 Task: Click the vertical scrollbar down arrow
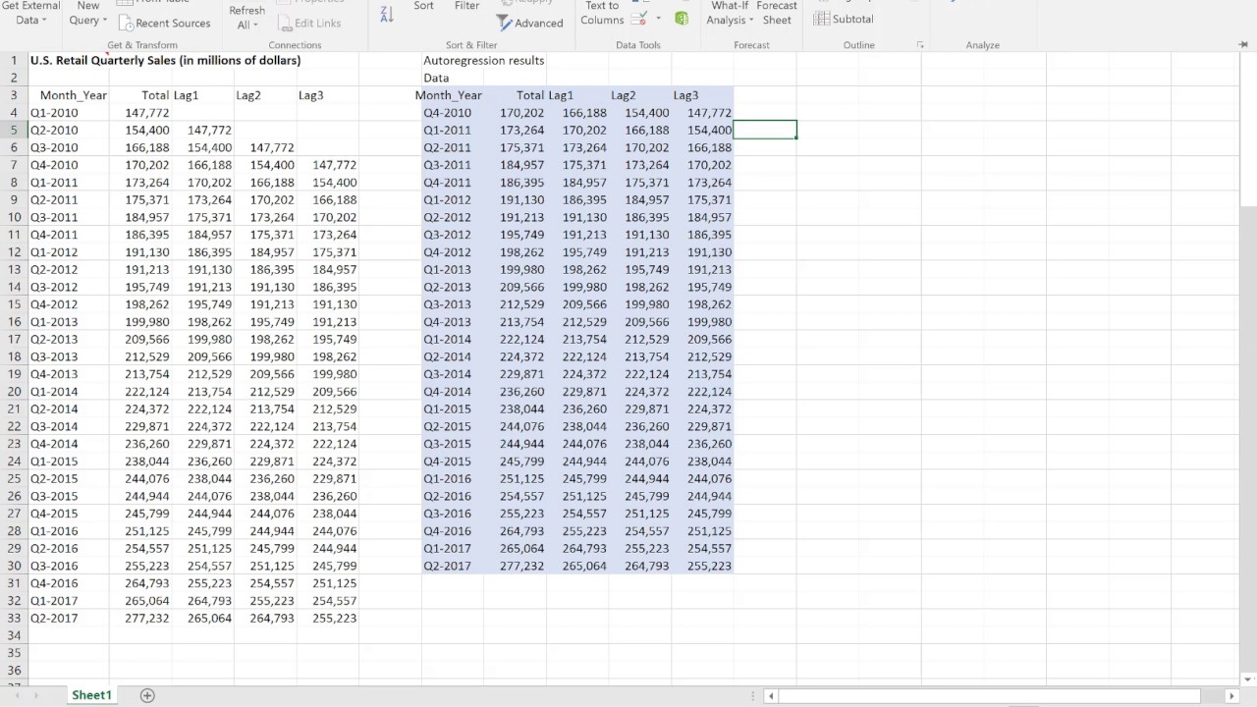[x=1248, y=679]
